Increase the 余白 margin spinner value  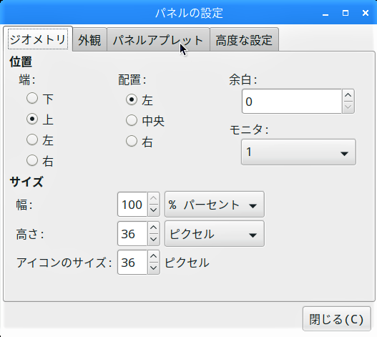click(348, 95)
